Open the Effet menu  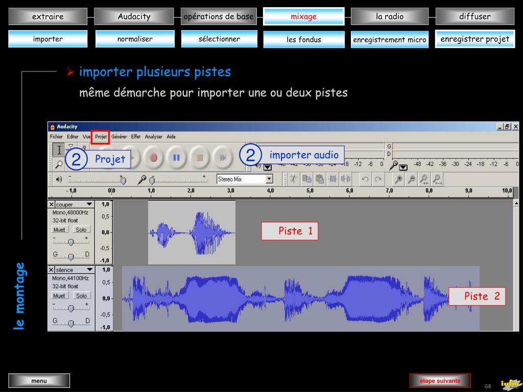pos(136,137)
